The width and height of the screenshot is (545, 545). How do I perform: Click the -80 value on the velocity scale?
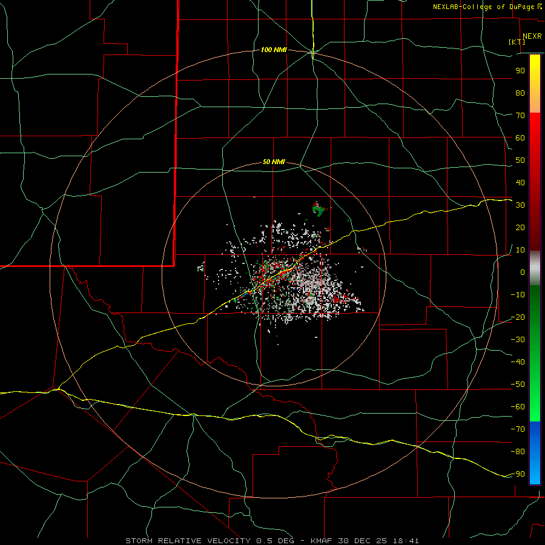[518, 452]
